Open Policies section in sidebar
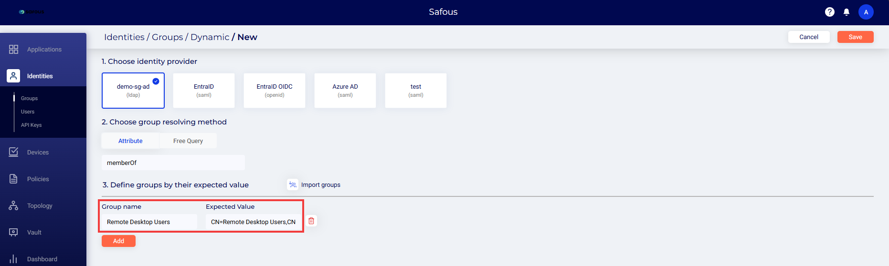889x266 pixels. coord(38,179)
